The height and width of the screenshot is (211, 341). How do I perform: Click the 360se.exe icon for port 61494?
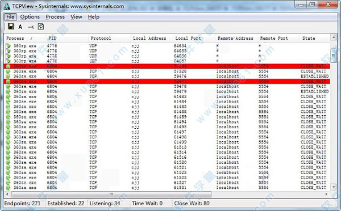tap(9, 122)
